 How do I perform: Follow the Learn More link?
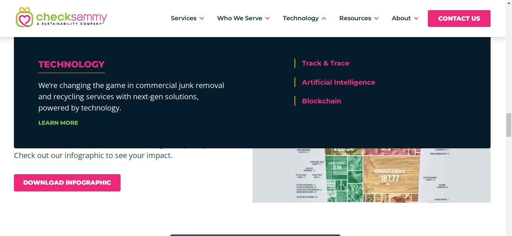(x=58, y=123)
